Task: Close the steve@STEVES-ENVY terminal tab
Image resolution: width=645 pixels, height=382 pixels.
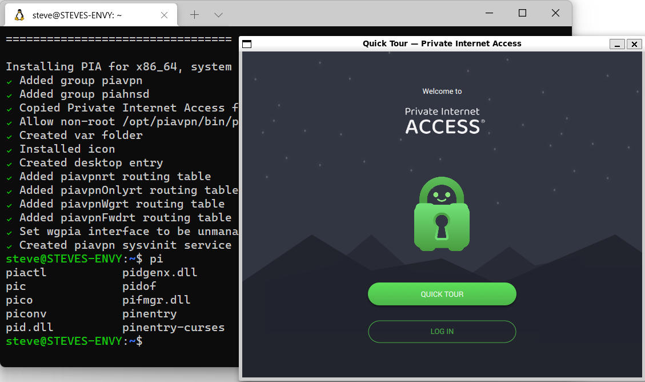Action: (x=164, y=15)
